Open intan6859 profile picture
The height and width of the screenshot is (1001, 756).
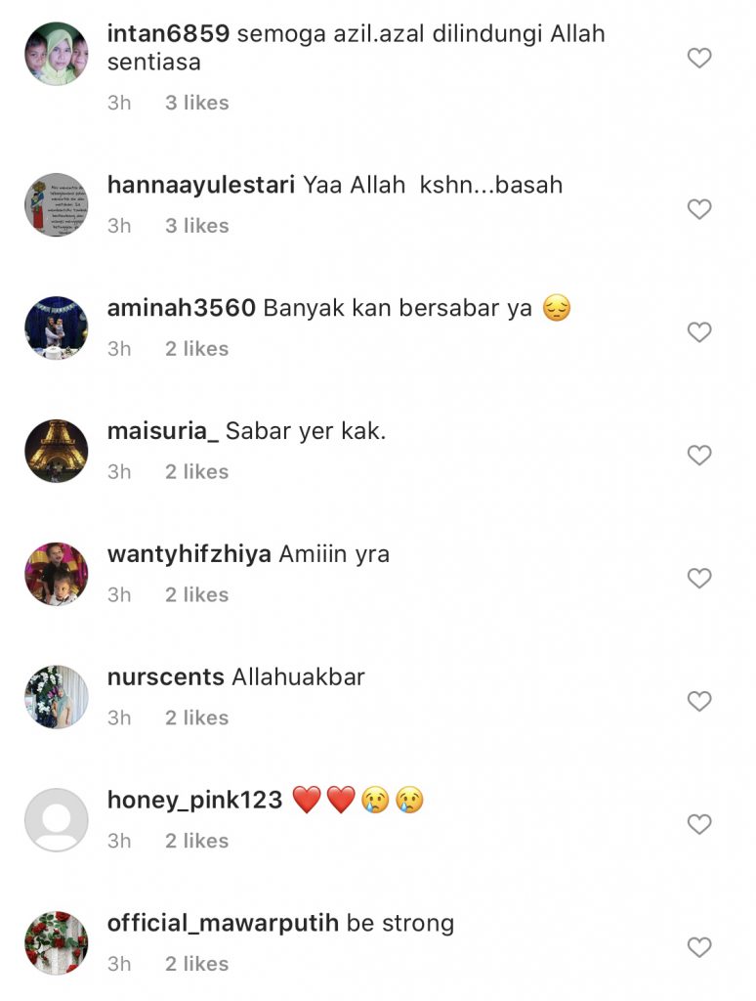pyautogui.click(x=56, y=54)
